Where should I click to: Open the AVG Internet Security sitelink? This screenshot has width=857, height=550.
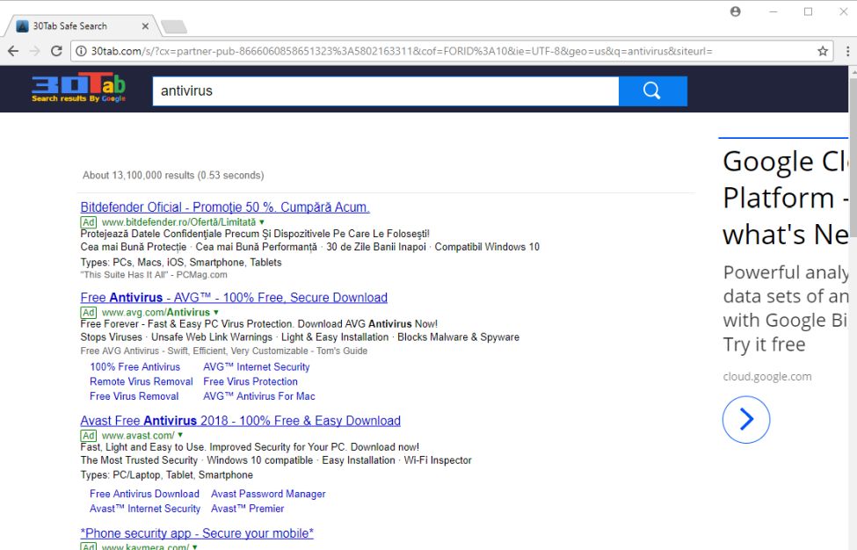[x=257, y=367]
